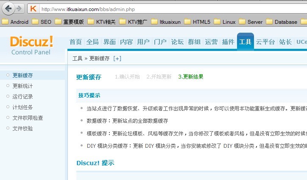307x180 pixels.
Task: Click the DIY 模块分类缓存 tip line
Action: (x=197, y=146)
